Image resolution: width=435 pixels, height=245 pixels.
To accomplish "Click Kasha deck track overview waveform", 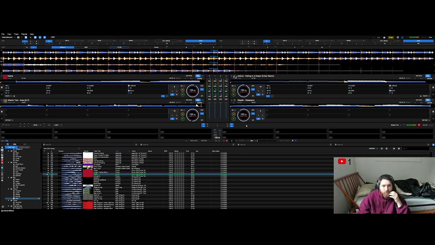I will coord(102,81).
